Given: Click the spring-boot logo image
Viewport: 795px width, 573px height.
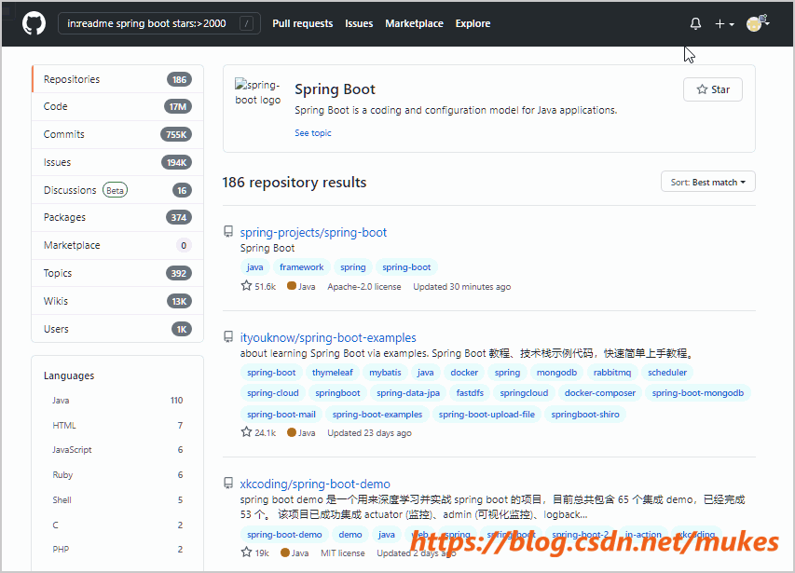Looking at the screenshot, I should pyautogui.click(x=257, y=91).
